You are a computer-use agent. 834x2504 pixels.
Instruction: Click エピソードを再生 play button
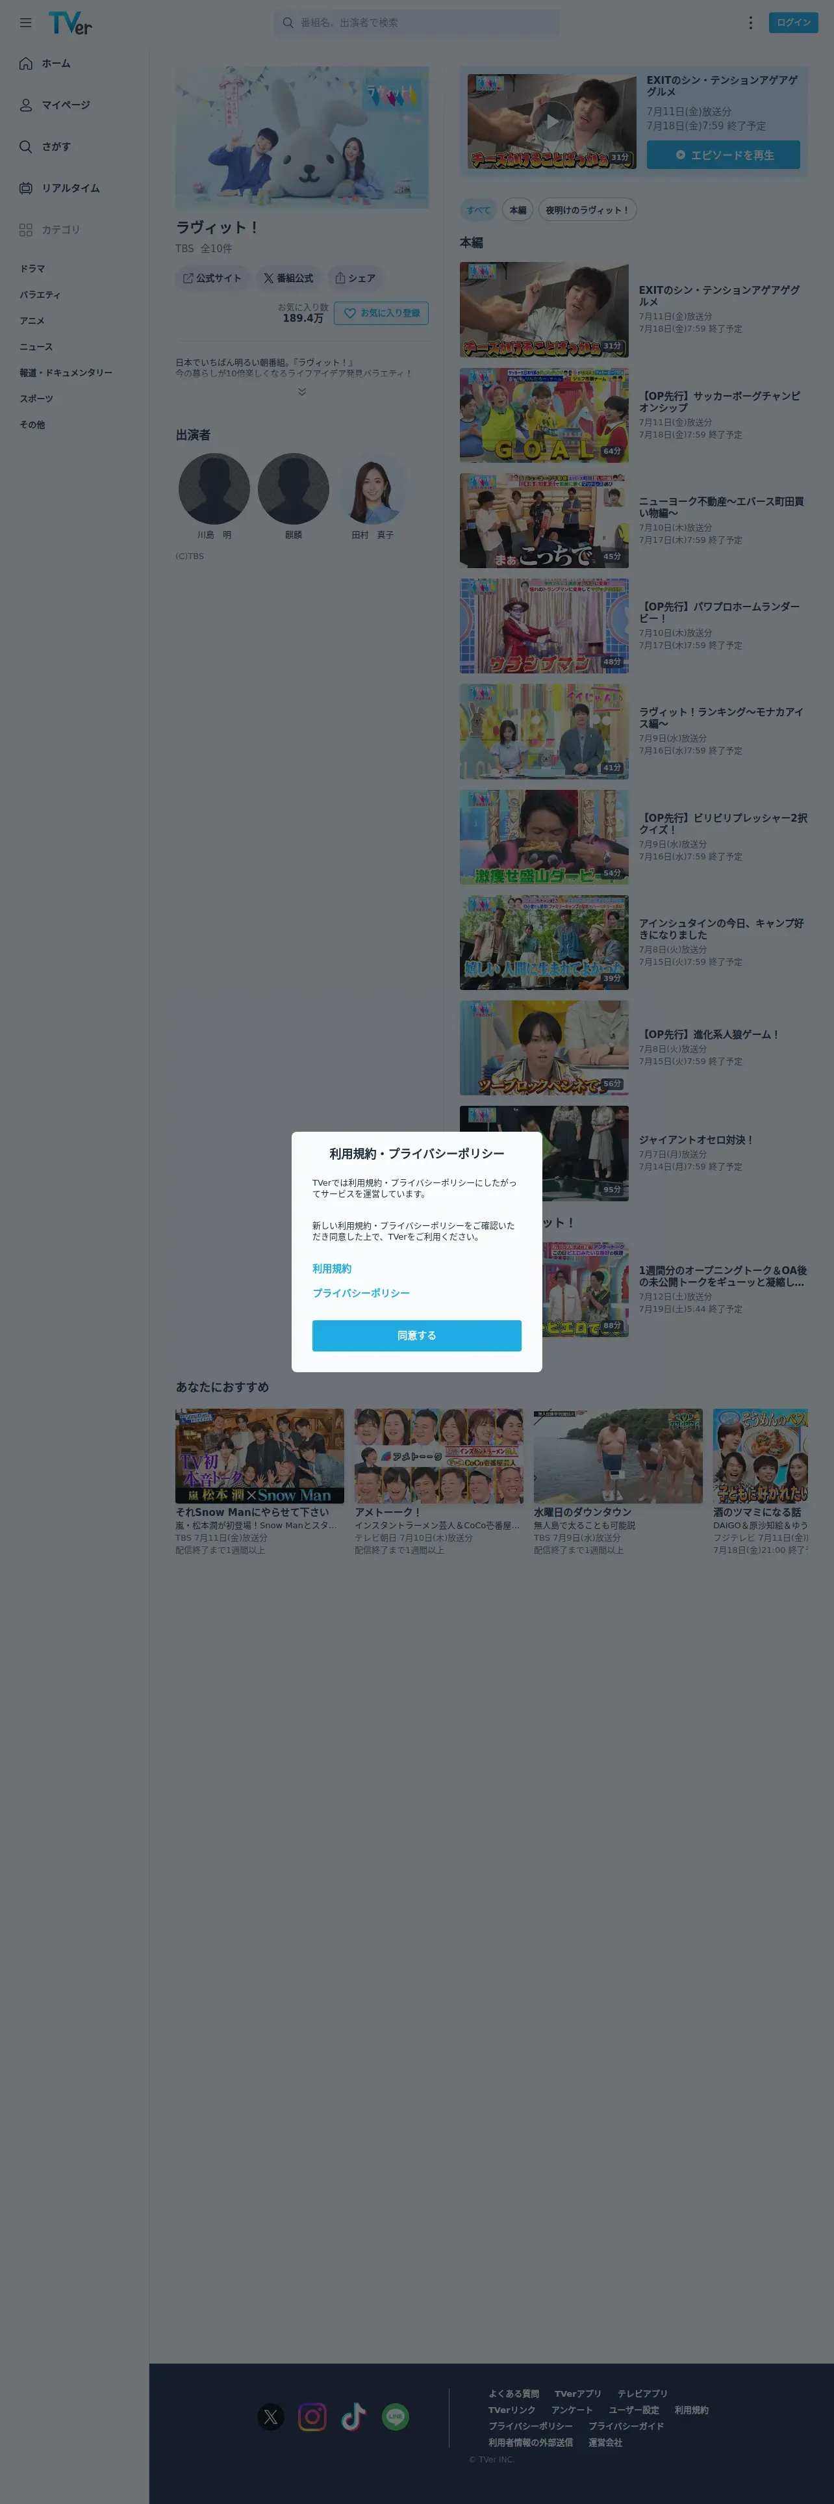click(724, 155)
